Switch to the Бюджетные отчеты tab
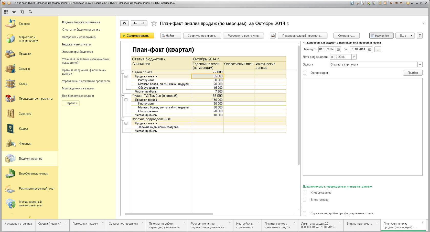430x232 pixels. [359, 224]
